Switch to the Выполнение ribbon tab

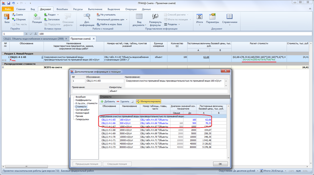[96, 9]
